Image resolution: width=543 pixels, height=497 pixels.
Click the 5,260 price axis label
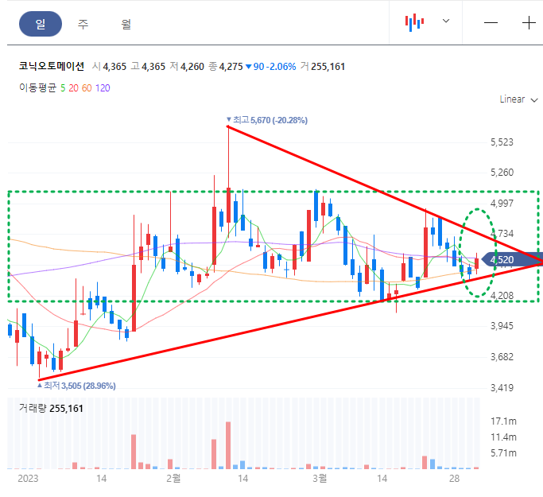click(502, 173)
